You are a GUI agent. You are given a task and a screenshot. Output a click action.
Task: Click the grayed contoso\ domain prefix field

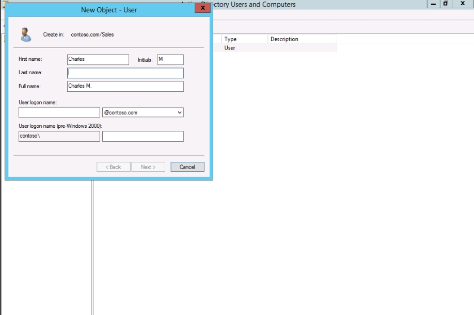[59, 136]
